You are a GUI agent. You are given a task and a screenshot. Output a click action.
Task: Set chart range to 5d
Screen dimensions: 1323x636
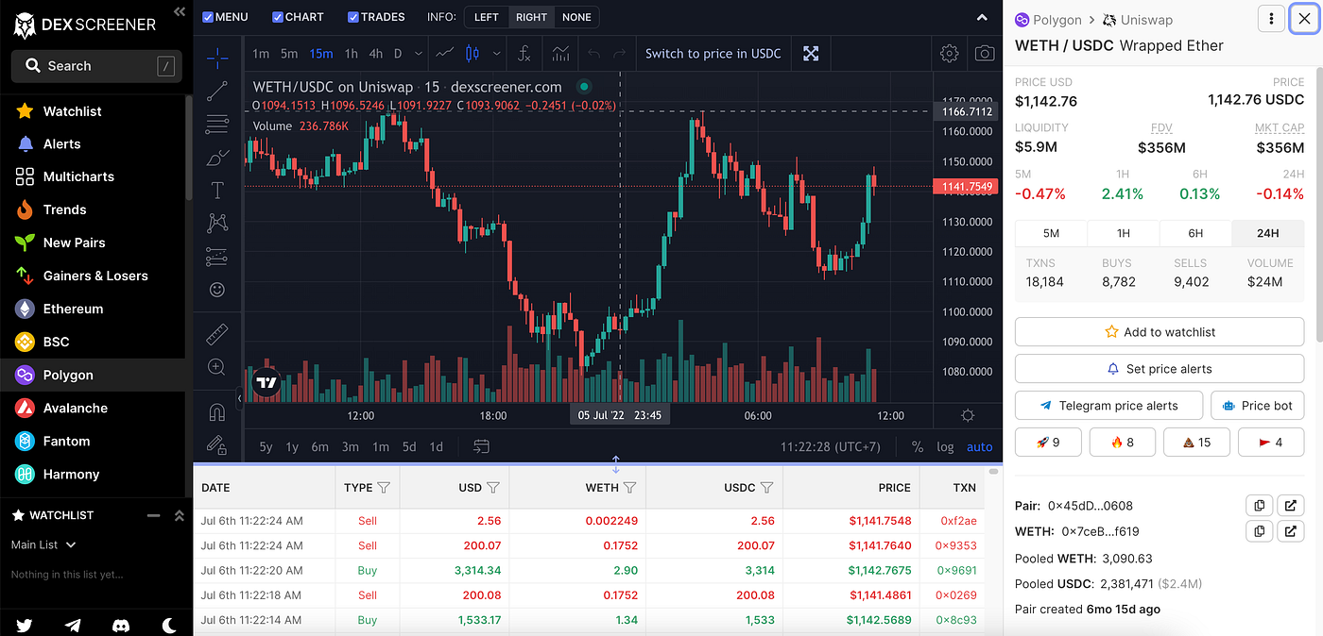pos(409,447)
